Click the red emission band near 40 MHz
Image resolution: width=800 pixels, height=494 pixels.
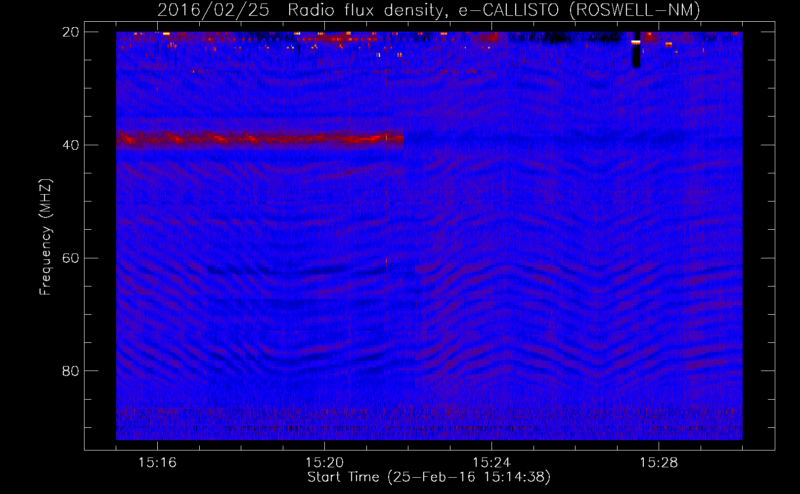coord(260,139)
